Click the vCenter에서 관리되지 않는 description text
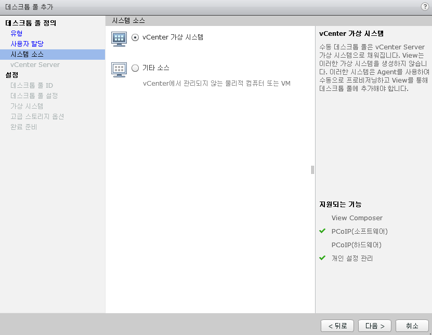The height and width of the screenshot is (335, 432). pos(217,84)
